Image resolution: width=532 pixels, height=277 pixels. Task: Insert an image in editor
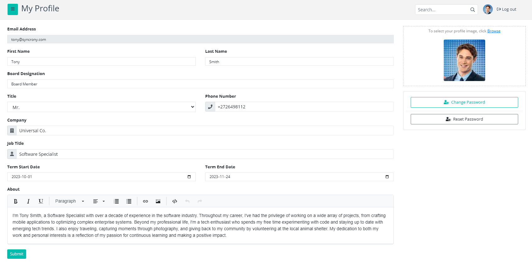coord(158,201)
